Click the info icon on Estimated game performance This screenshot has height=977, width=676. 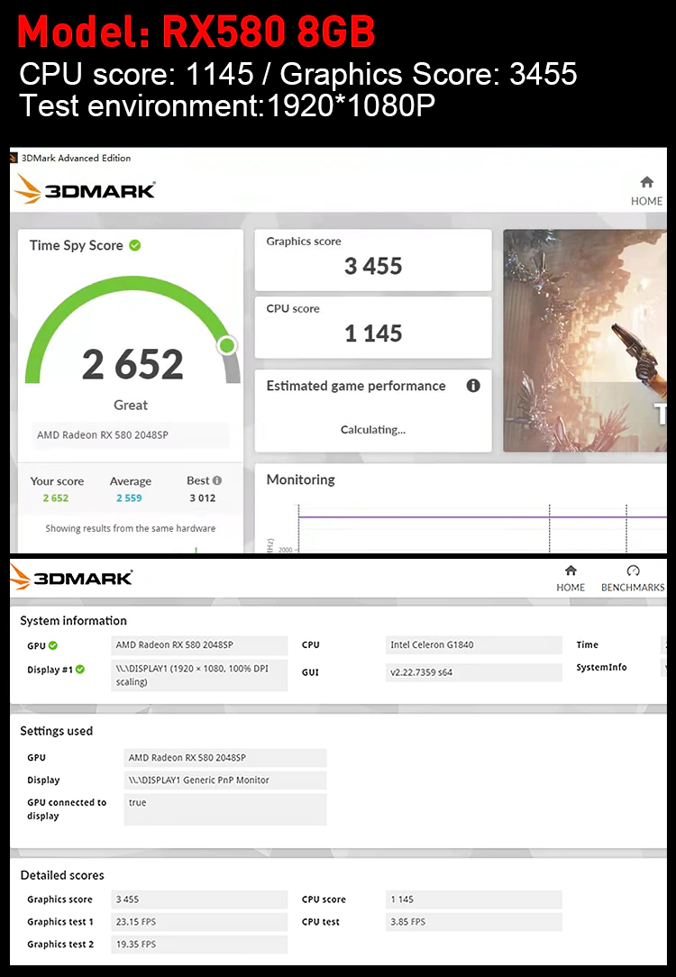[473, 386]
